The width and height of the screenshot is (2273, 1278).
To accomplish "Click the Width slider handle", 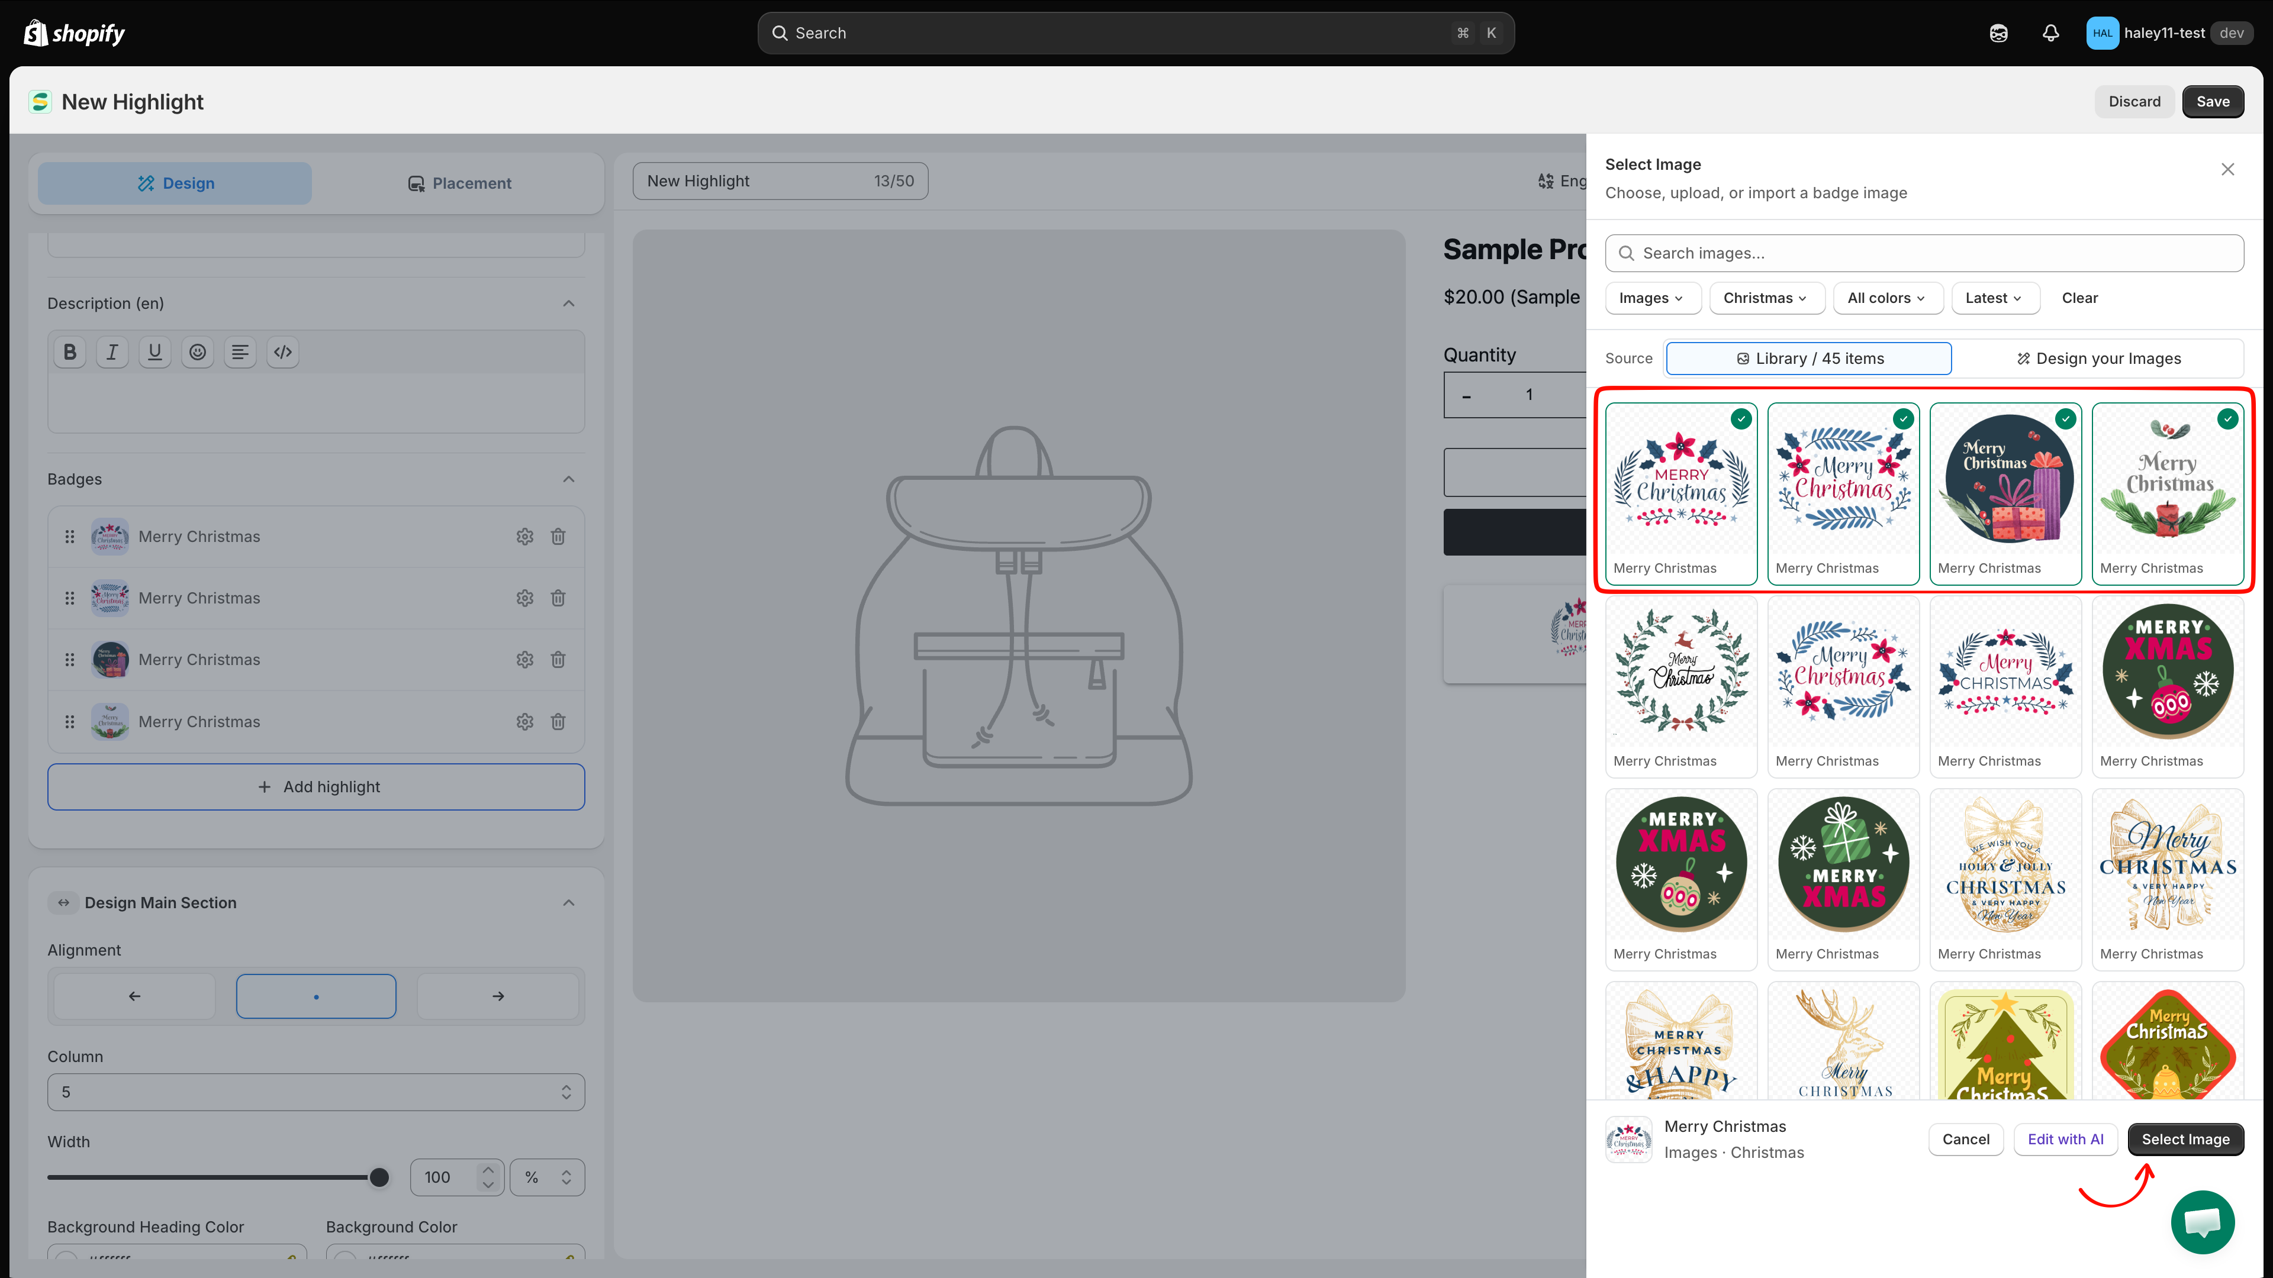I will coord(379,1177).
